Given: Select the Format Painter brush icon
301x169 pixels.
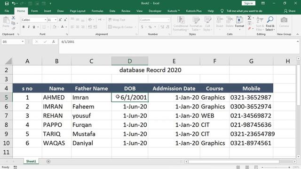Looking at the screenshot, I should 13,28.
